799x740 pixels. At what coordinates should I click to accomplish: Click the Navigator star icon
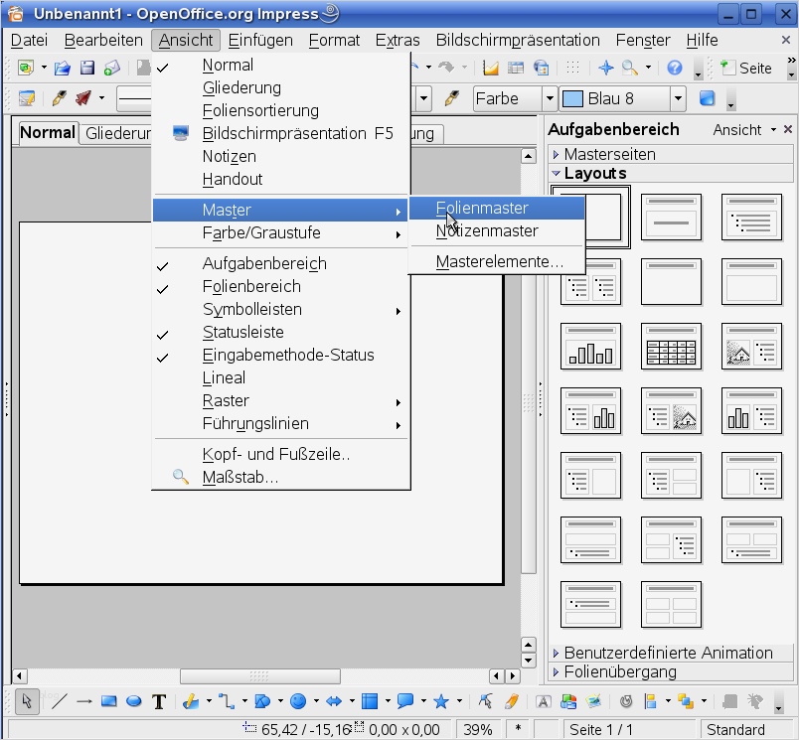(x=605, y=68)
